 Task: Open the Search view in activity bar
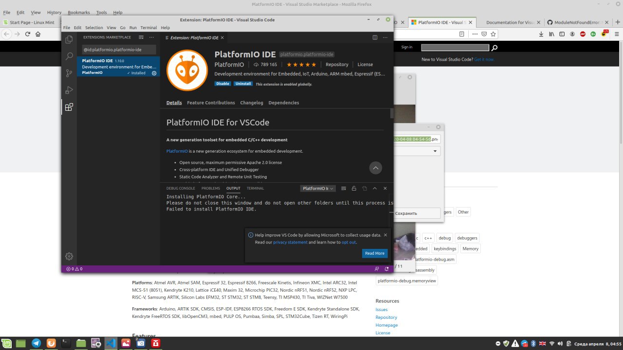coord(69,56)
